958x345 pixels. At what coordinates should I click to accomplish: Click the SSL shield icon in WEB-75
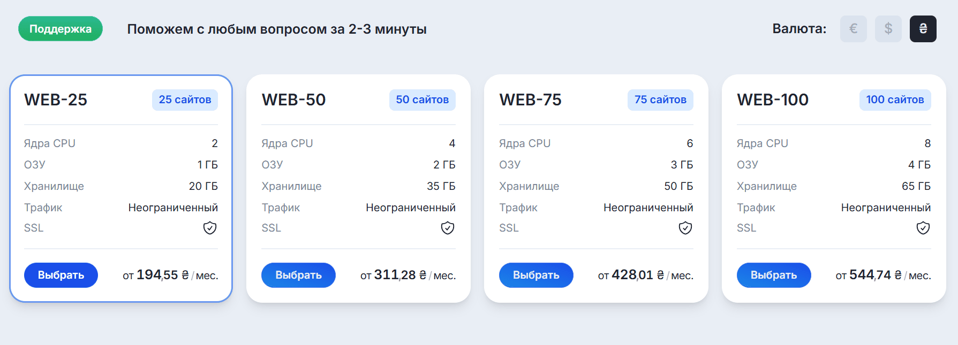tap(685, 228)
